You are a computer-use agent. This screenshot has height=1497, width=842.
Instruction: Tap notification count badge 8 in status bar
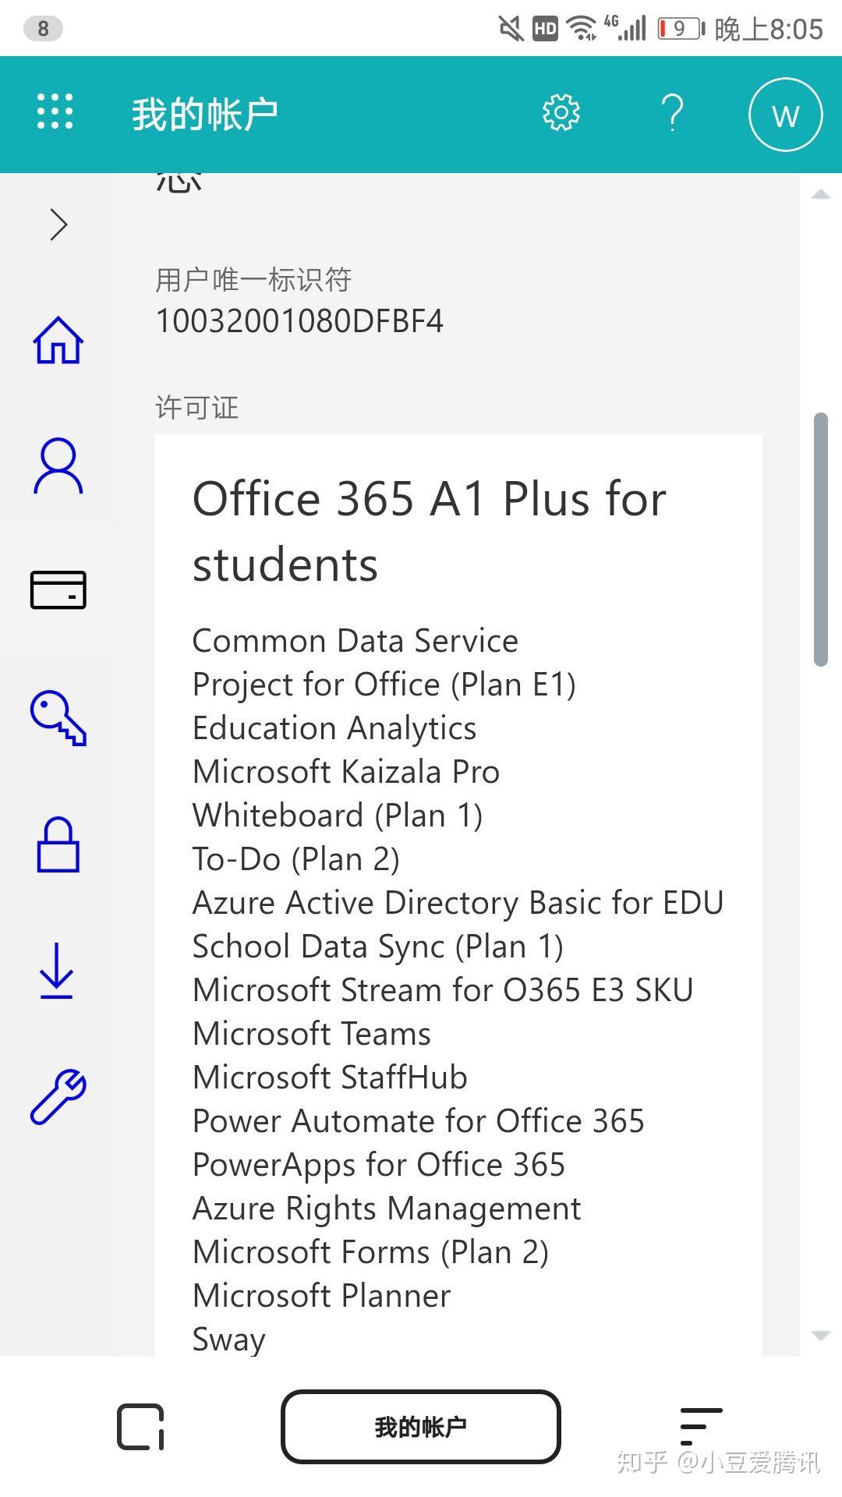tap(43, 29)
